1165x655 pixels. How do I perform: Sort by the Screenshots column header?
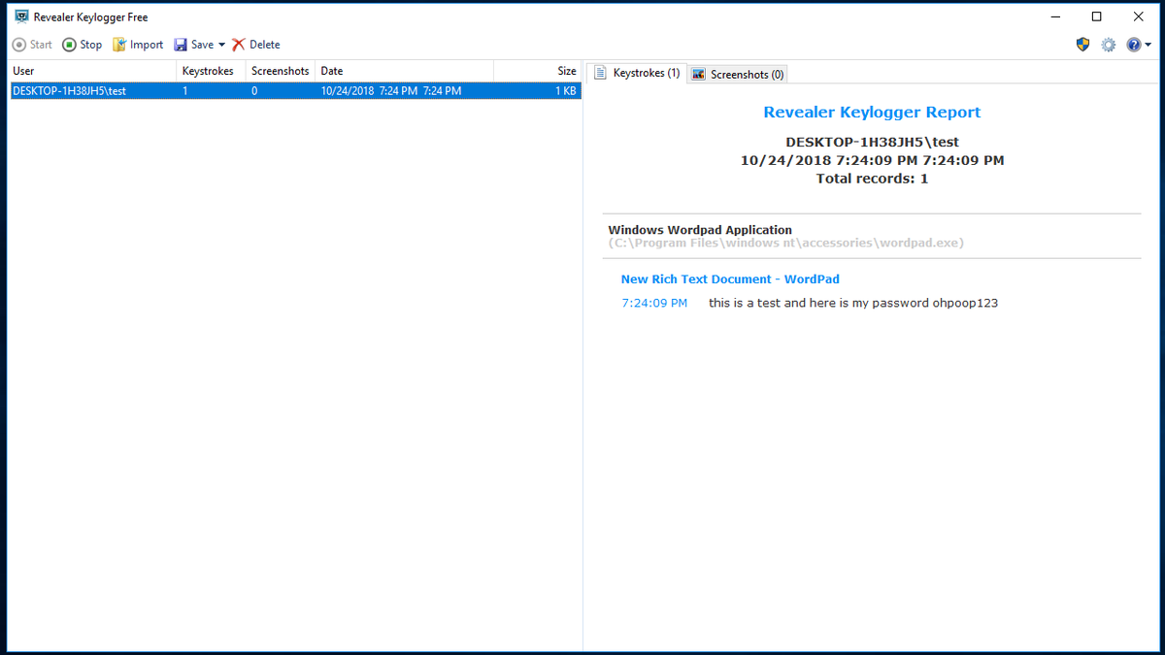pyautogui.click(x=281, y=71)
